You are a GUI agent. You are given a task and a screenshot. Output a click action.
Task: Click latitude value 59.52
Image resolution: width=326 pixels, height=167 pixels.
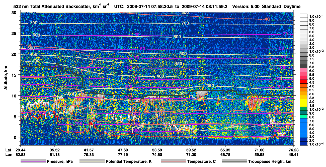(191, 150)
